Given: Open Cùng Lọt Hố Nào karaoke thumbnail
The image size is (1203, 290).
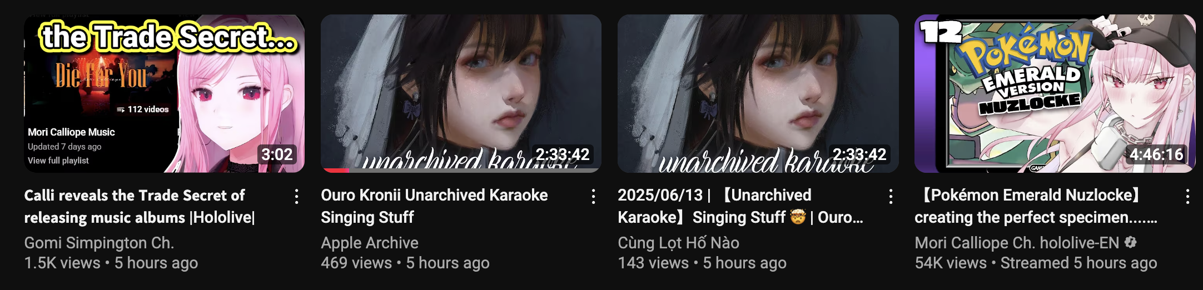Looking at the screenshot, I should (x=758, y=93).
